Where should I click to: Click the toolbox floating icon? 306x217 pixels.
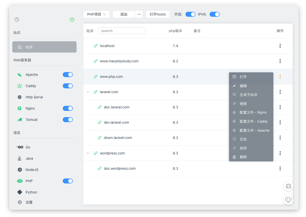tap(288, 186)
